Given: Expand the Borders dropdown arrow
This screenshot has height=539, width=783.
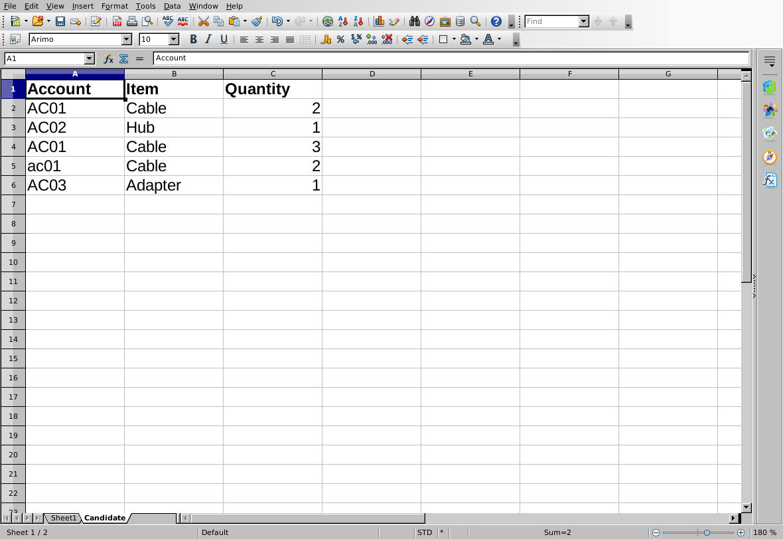Looking at the screenshot, I should pos(454,39).
